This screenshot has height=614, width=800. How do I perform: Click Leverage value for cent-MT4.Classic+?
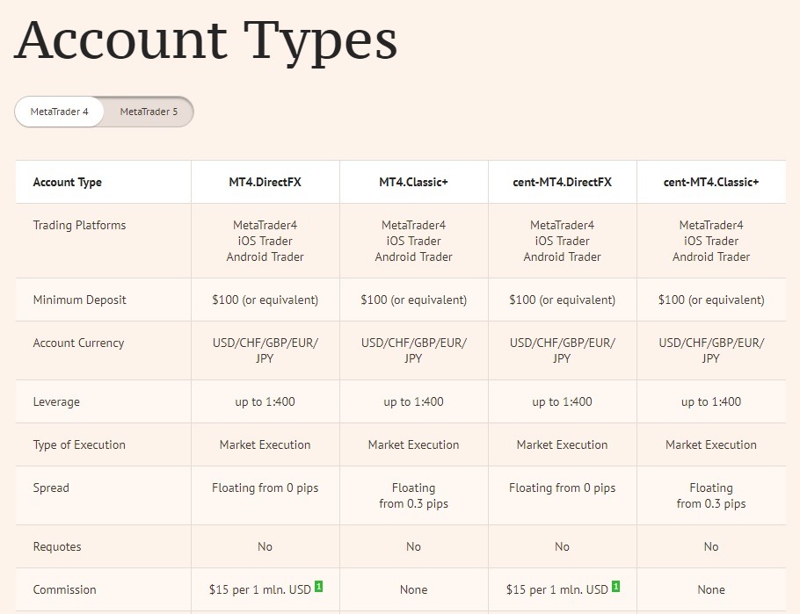click(x=711, y=401)
